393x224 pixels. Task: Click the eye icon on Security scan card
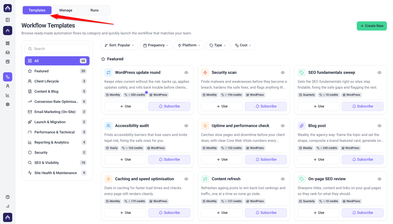click(x=283, y=73)
